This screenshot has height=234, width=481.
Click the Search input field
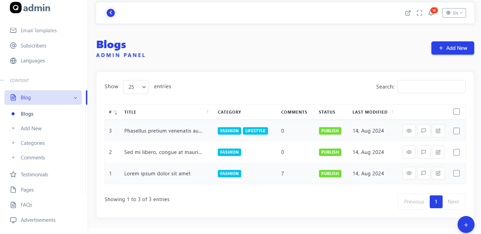pos(431,87)
